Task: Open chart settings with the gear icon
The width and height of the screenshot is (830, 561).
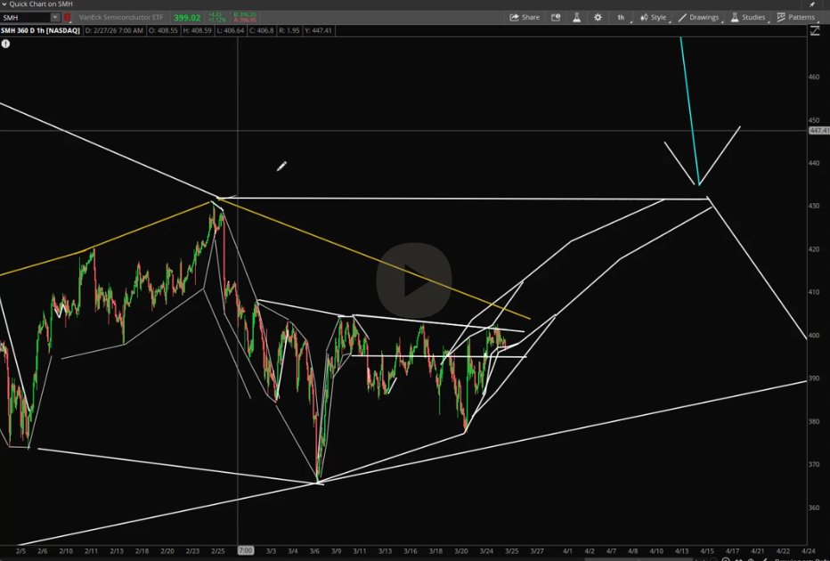Action: click(598, 17)
